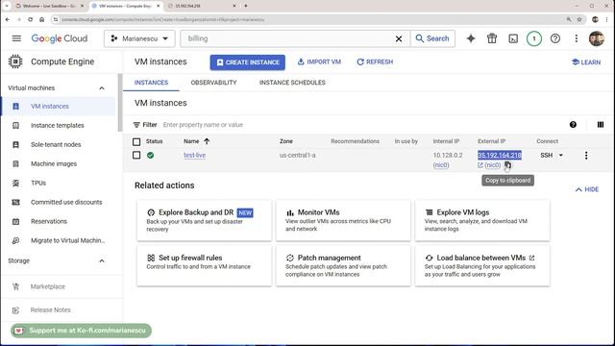Click the internal IP nic0 link

click(441, 165)
